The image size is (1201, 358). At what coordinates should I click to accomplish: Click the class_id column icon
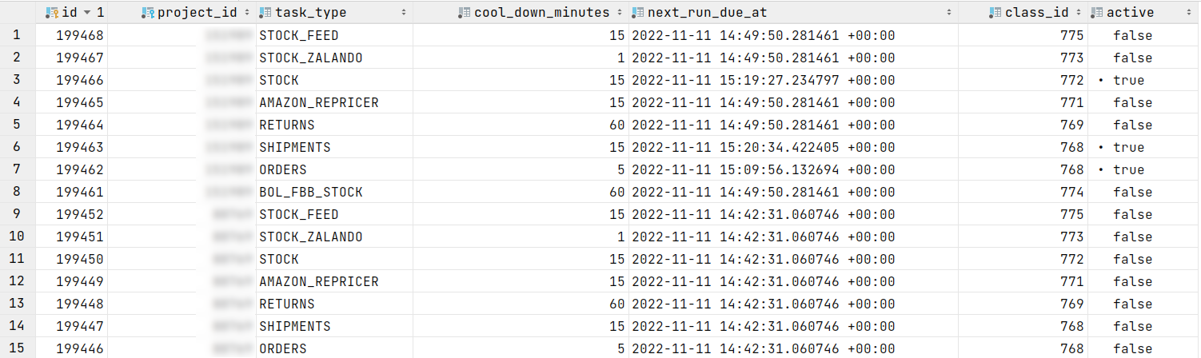click(x=995, y=13)
